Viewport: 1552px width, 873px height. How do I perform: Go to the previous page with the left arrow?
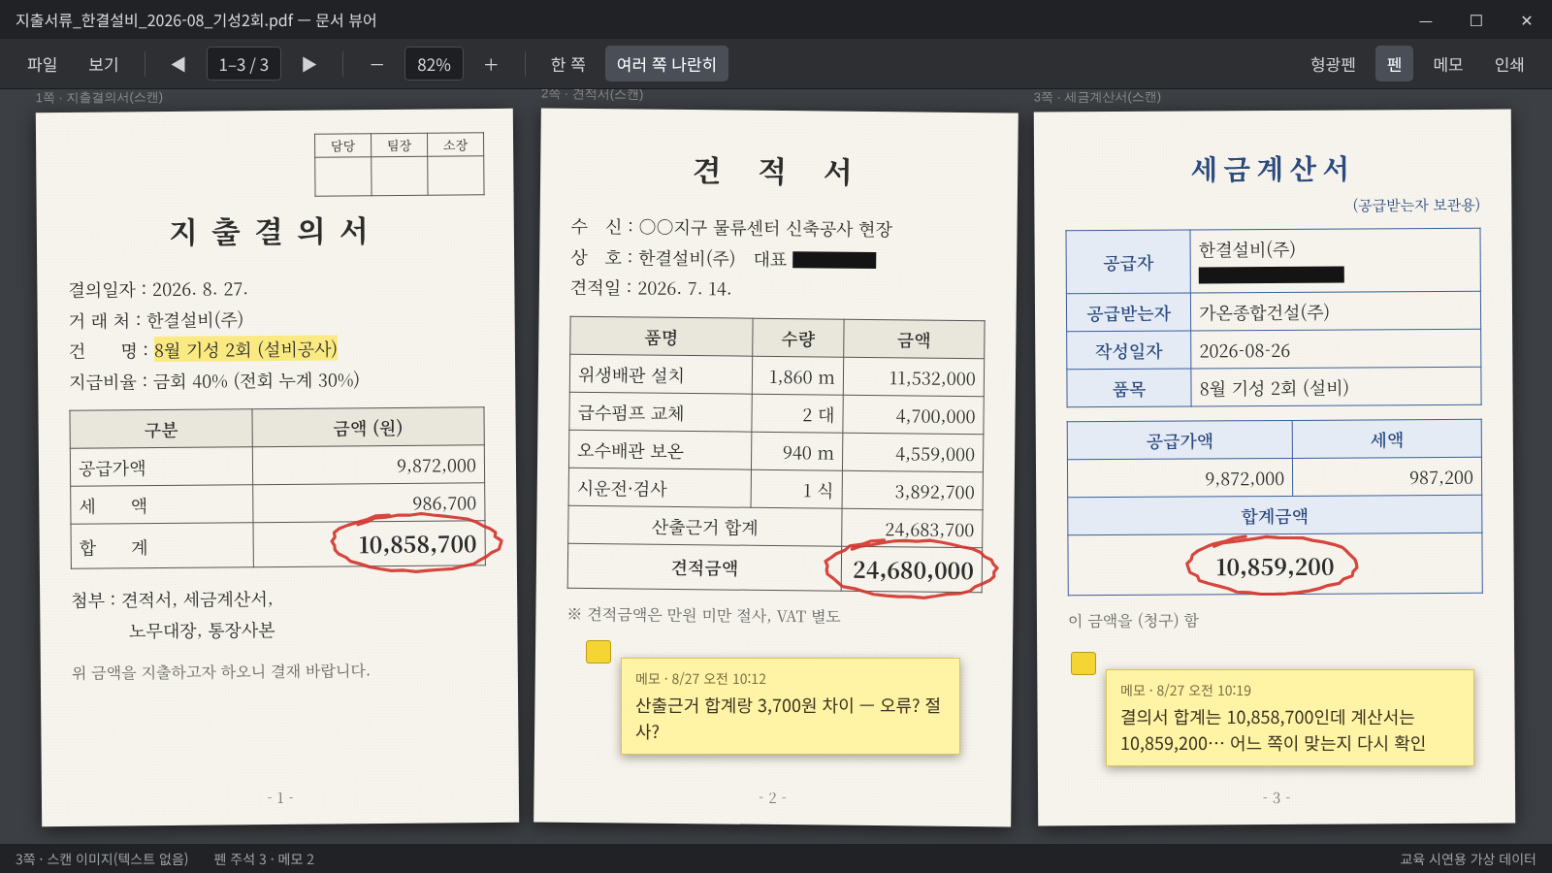[178, 64]
